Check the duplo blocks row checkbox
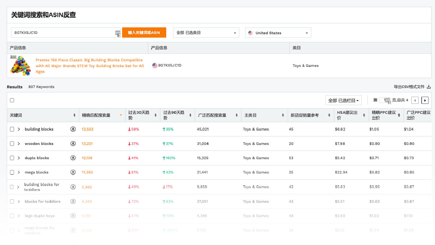 point(12,158)
